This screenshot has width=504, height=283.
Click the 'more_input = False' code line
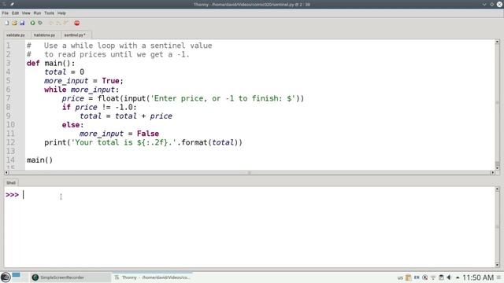119,134
